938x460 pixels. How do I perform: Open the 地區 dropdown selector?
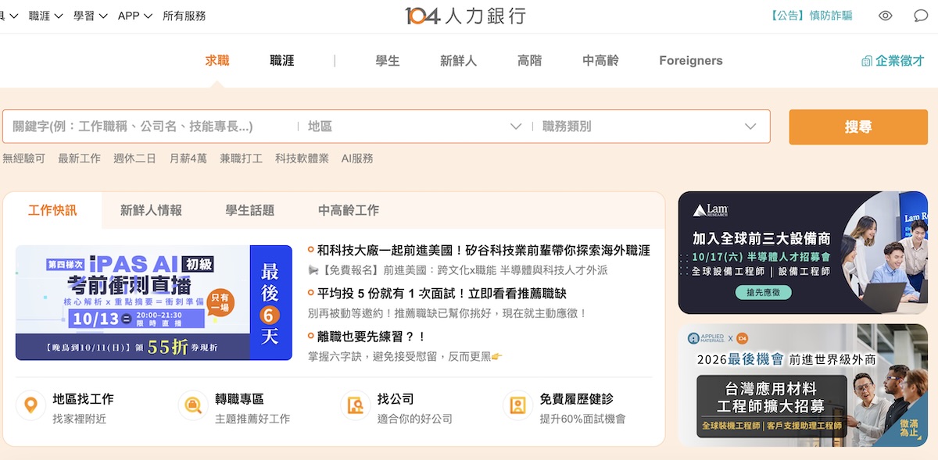[x=414, y=126]
